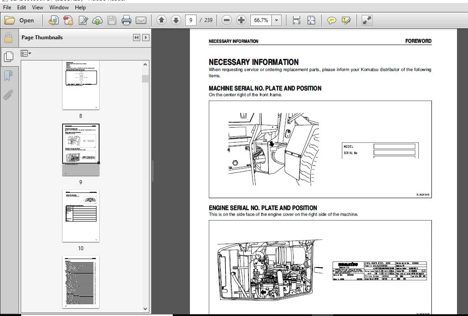Viewport: 468px width, 316px height.
Task: Click the sign document pen icon
Action: pyautogui.click(x=83, y=20)
